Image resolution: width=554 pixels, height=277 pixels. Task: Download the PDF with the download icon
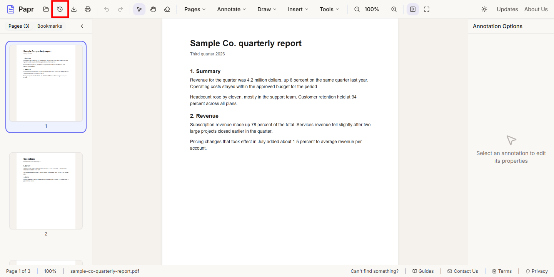click(74, 9)
